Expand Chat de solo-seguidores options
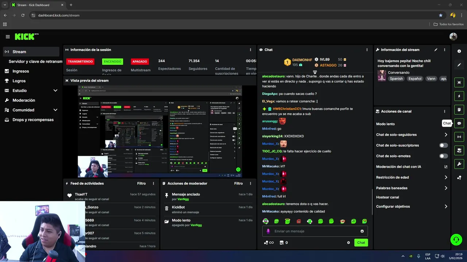Screen dimensions: 467x262 click(x=446, y=135)
